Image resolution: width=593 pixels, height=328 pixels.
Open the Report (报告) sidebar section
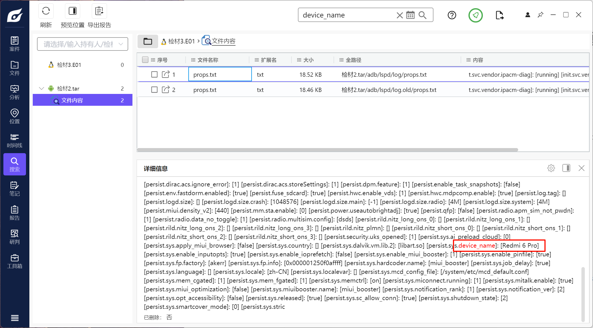pyautogui.click(x=15, y=213)
